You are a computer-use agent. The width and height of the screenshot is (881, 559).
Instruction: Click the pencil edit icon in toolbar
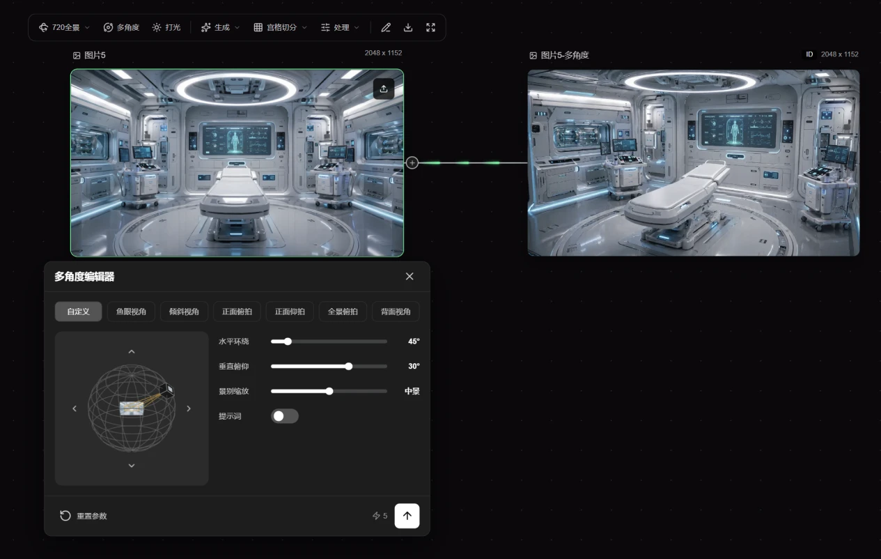[x=386, y=27]
